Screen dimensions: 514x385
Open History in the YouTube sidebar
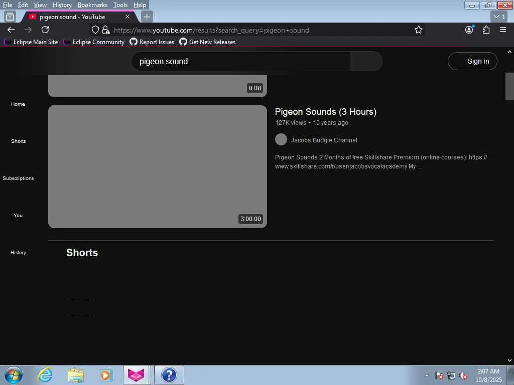pos(18,253)
